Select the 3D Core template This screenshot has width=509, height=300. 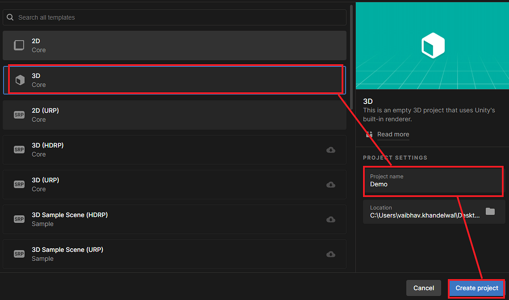click(x=175, y=80)
